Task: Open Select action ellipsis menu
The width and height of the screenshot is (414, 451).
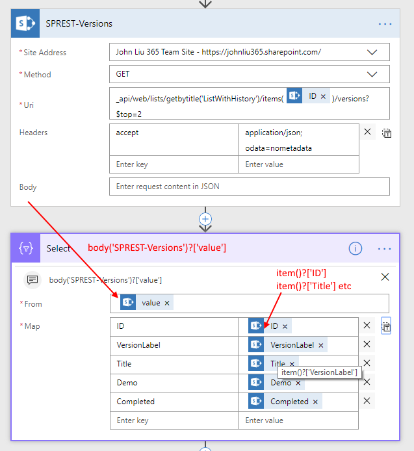Action: click(x=385, y=249)
